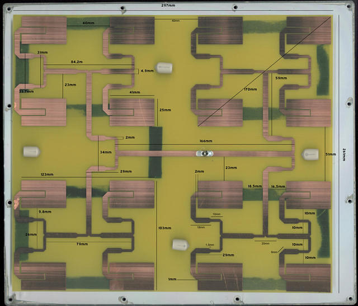
Task: Click the 59mm dimension label
Action: (x=281, y=78)
